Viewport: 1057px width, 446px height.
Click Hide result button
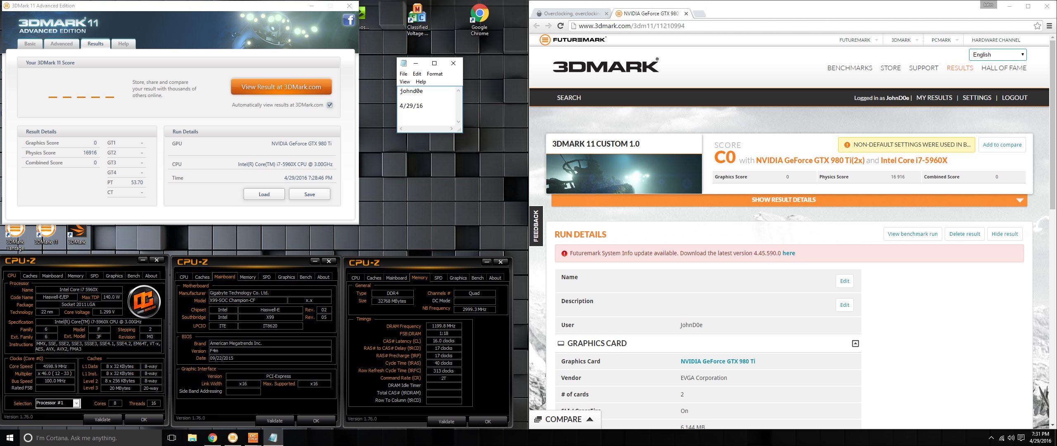pos(1005,234)
